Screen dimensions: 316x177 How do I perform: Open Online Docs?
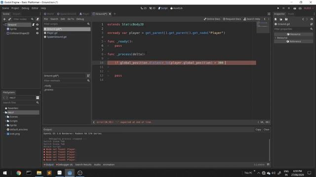[212, 19]
